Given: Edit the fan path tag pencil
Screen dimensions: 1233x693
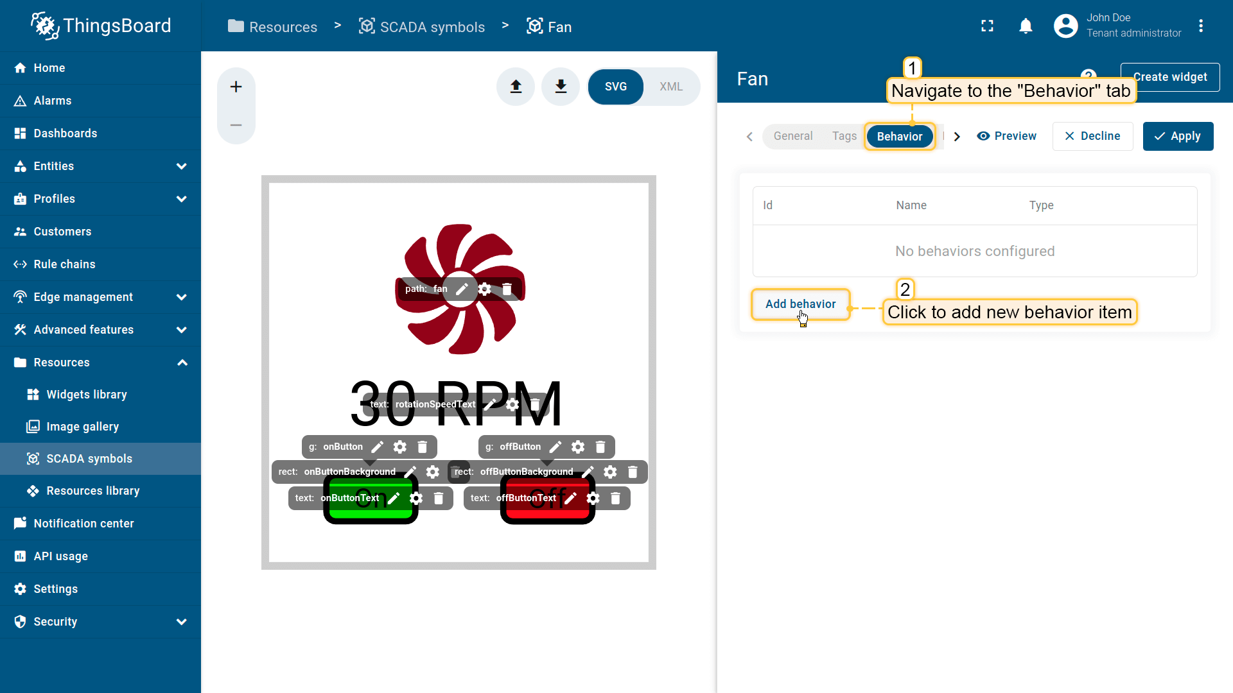Looking at the screenshot, I should (462, 289).
